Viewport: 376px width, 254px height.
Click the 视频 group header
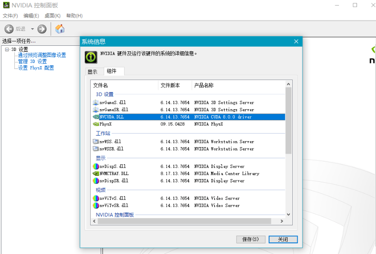tap(101, 190)
